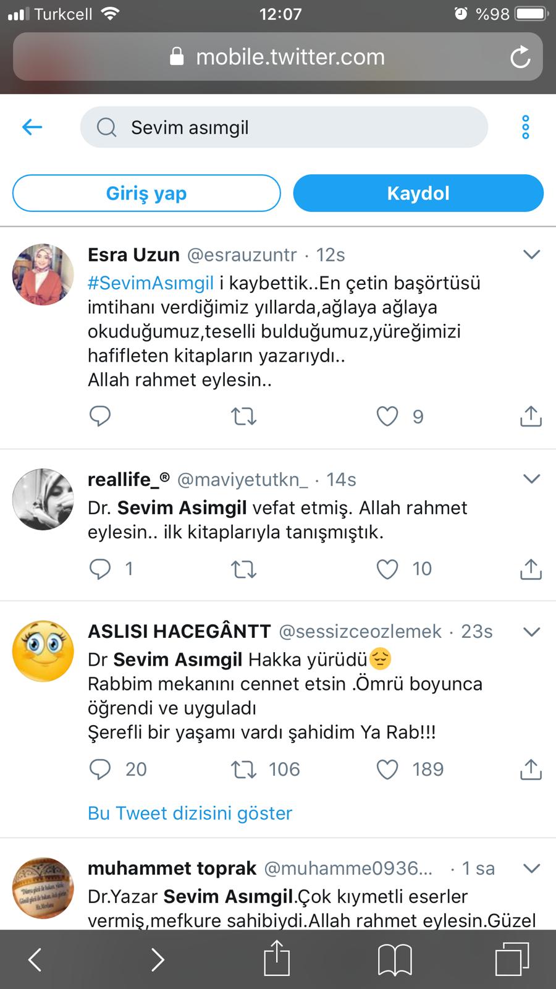Share ASLISI HACEGÂNTT's tweet

pos(531,770)
